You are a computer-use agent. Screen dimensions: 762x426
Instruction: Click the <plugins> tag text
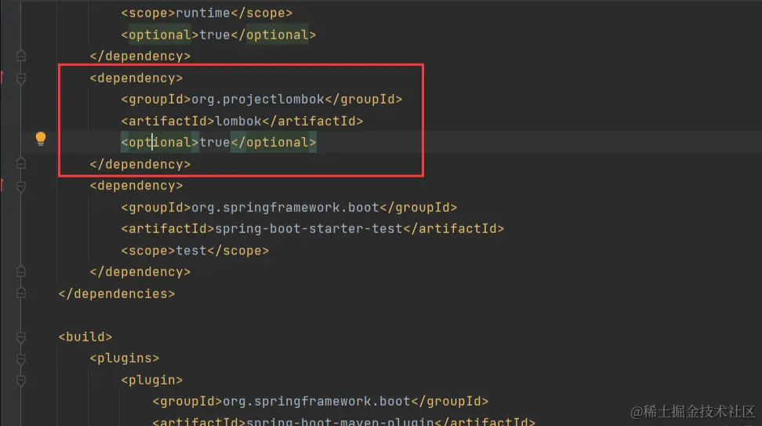coord(125,359)
